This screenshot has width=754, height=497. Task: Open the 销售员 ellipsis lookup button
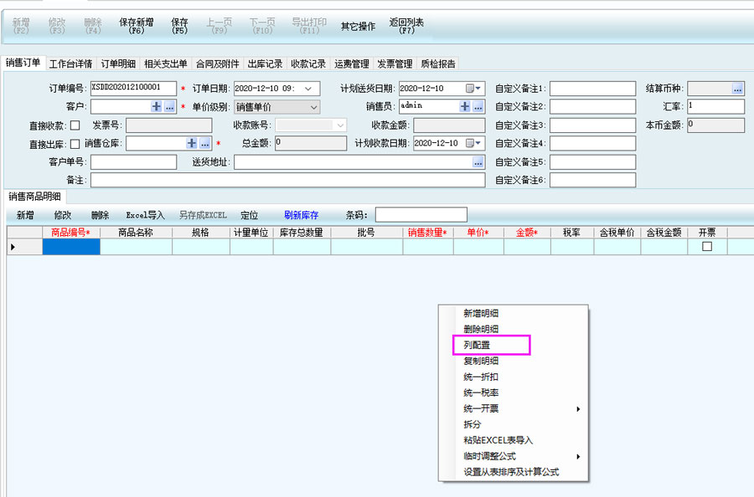click(x=478, y=106)
